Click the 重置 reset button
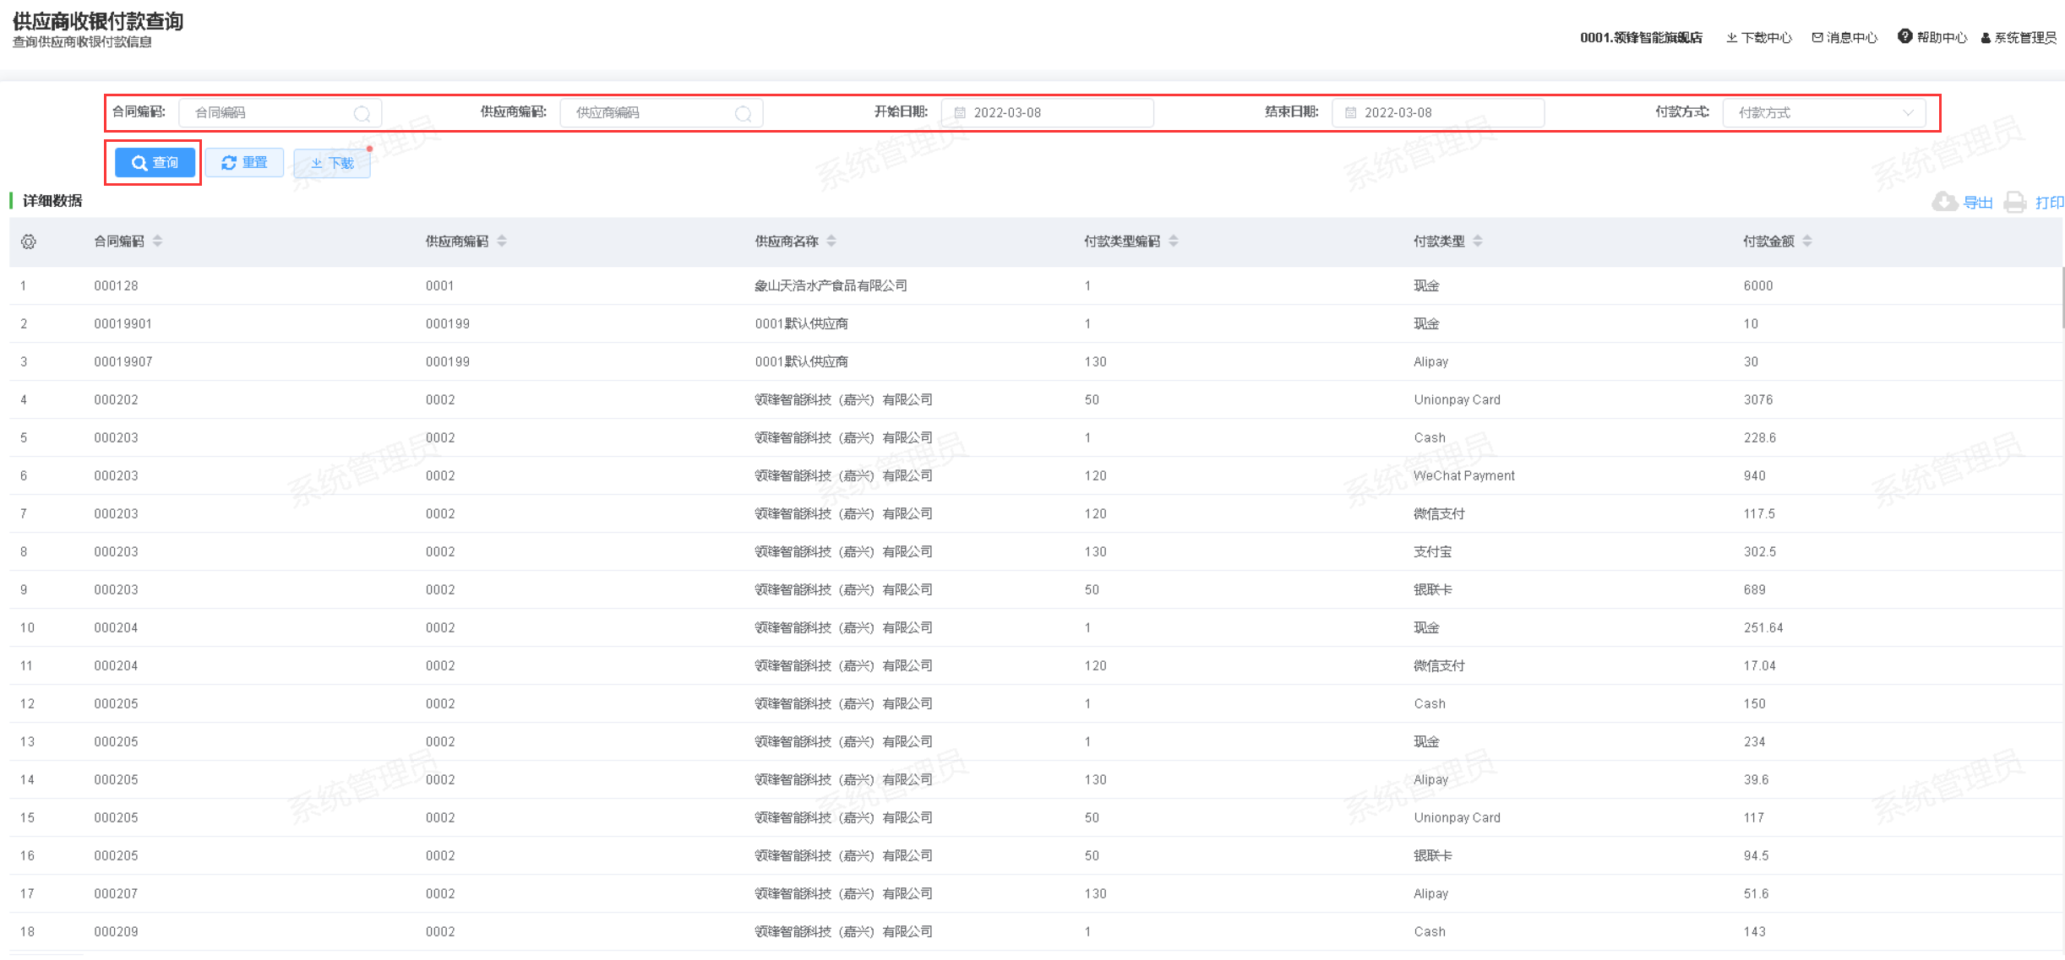This screenshot has width=2065, height=960. [x=244, y=162]
